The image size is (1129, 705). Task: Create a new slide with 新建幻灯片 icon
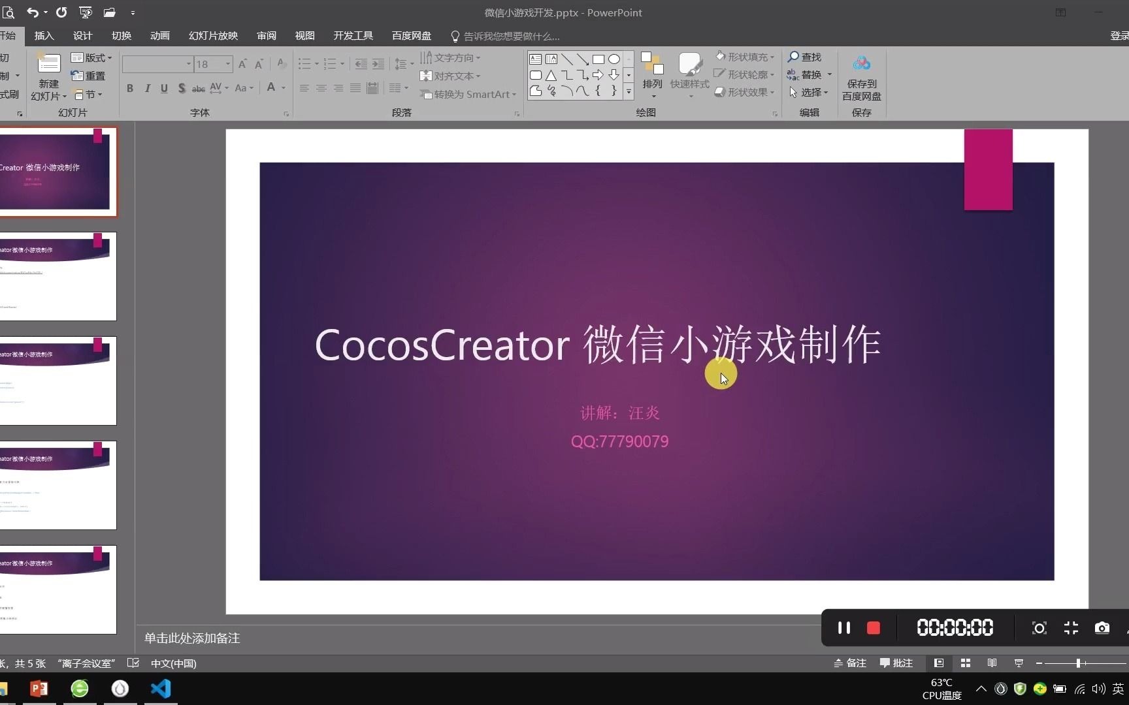(x=48, y=64)
